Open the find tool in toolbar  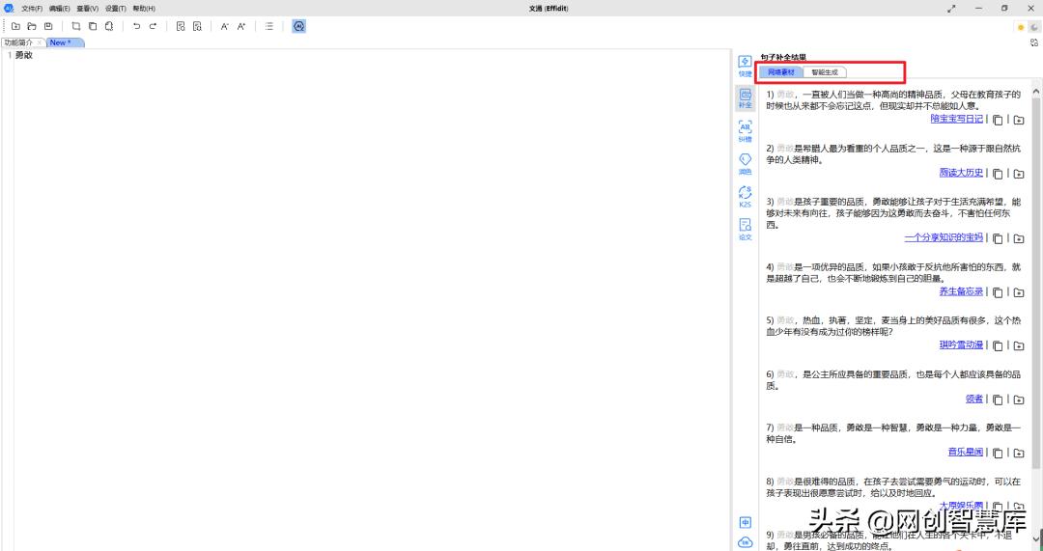coord(181,27)
